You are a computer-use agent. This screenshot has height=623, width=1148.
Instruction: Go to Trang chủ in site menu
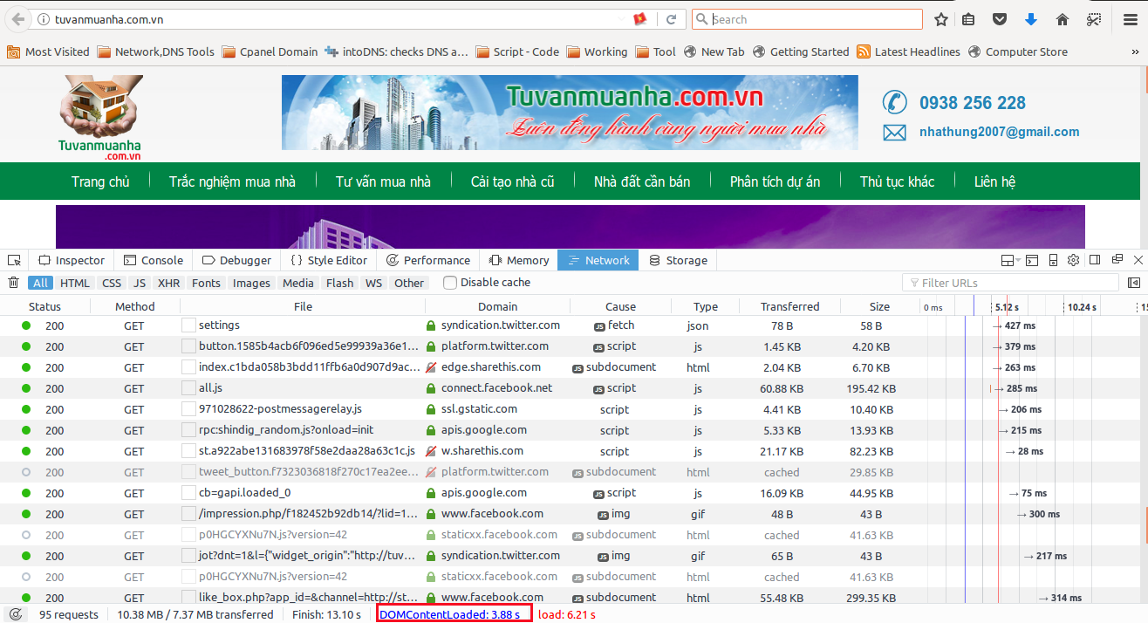point(100,181)
